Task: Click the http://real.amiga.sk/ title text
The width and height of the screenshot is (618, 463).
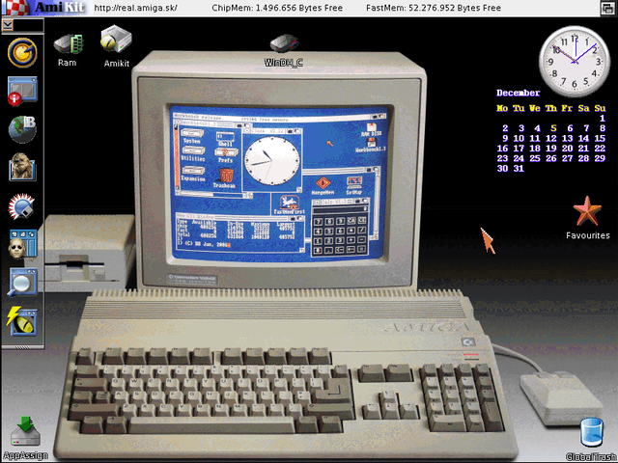Action: coord(135,8)
